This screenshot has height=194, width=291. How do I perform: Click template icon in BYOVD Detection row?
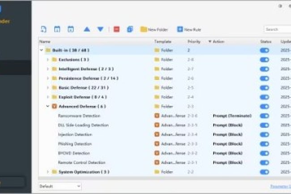[157, 153]
